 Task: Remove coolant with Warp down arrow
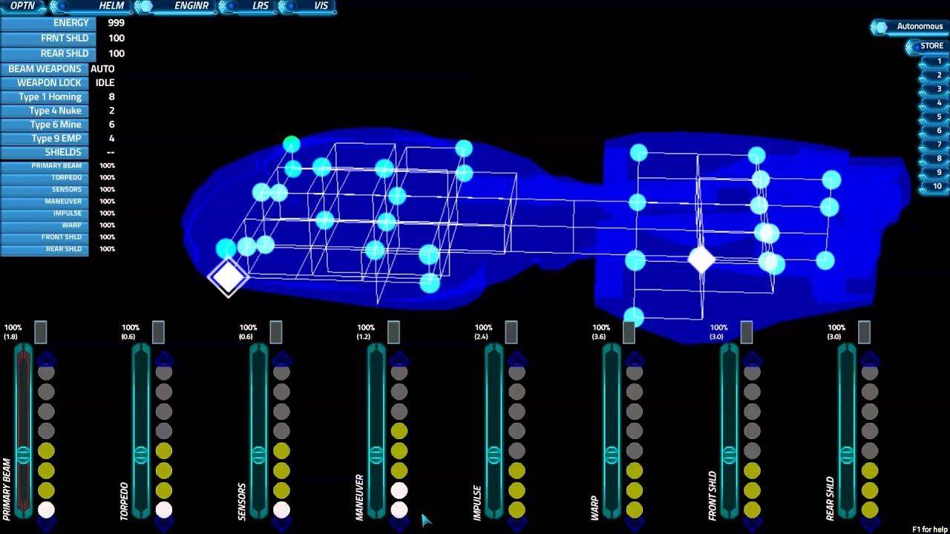[x=635, y=525]
